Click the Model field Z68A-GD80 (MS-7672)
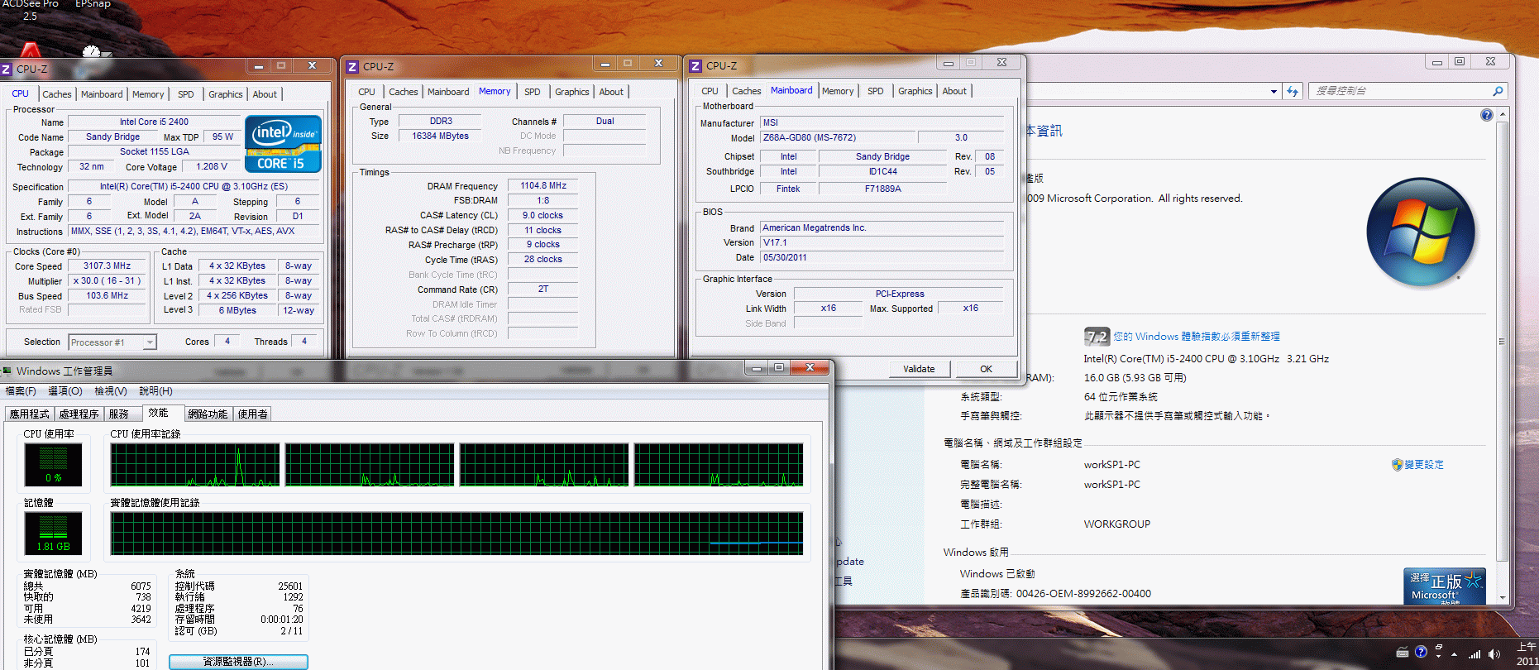1539x670 pixels. click(x=837, y=138)
